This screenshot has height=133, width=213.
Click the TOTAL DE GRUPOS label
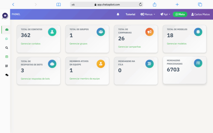pos(79,29)
